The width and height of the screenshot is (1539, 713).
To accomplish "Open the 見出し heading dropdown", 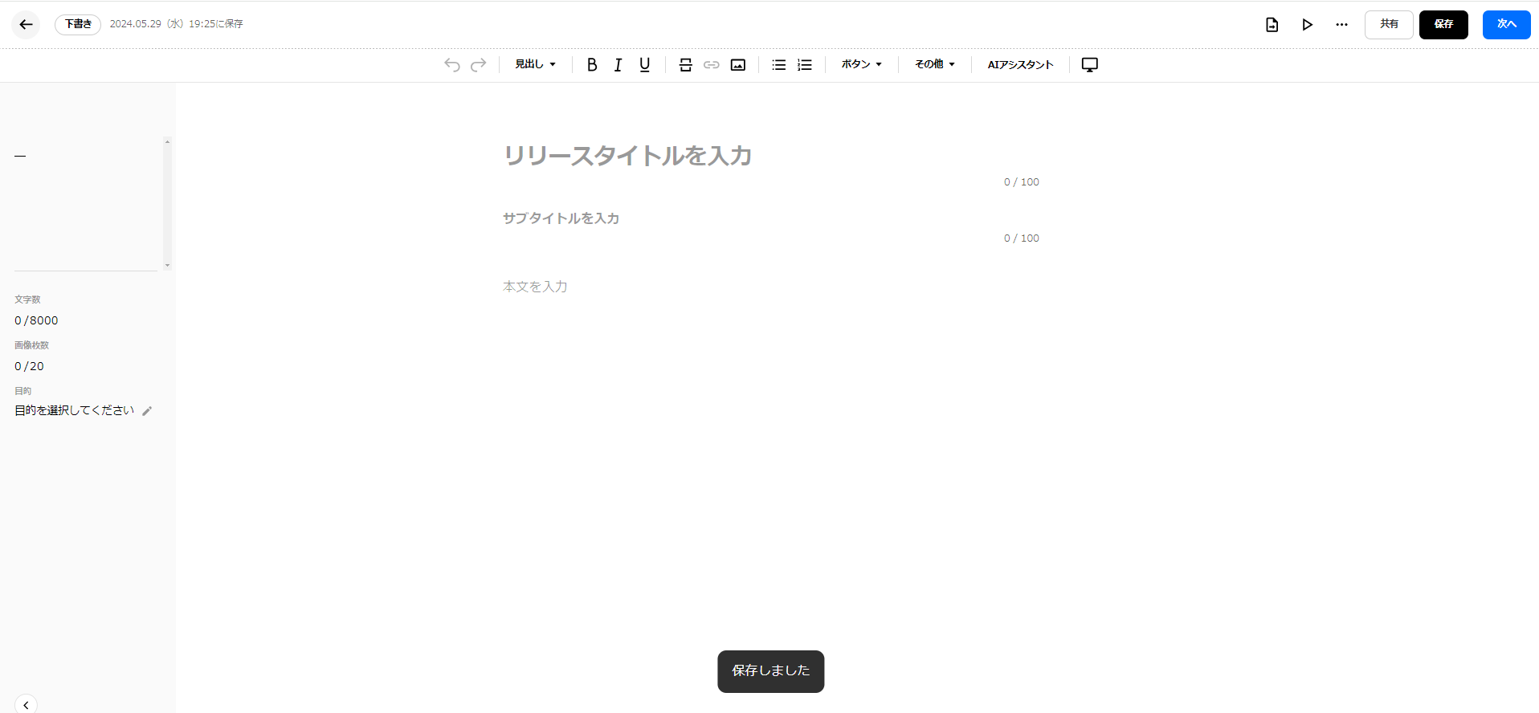I will tap(535, 65).
